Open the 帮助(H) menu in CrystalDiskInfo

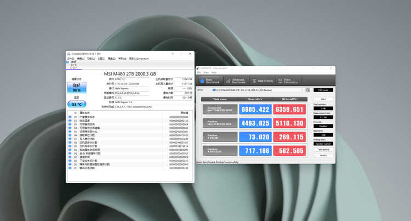tap(122, 59)
